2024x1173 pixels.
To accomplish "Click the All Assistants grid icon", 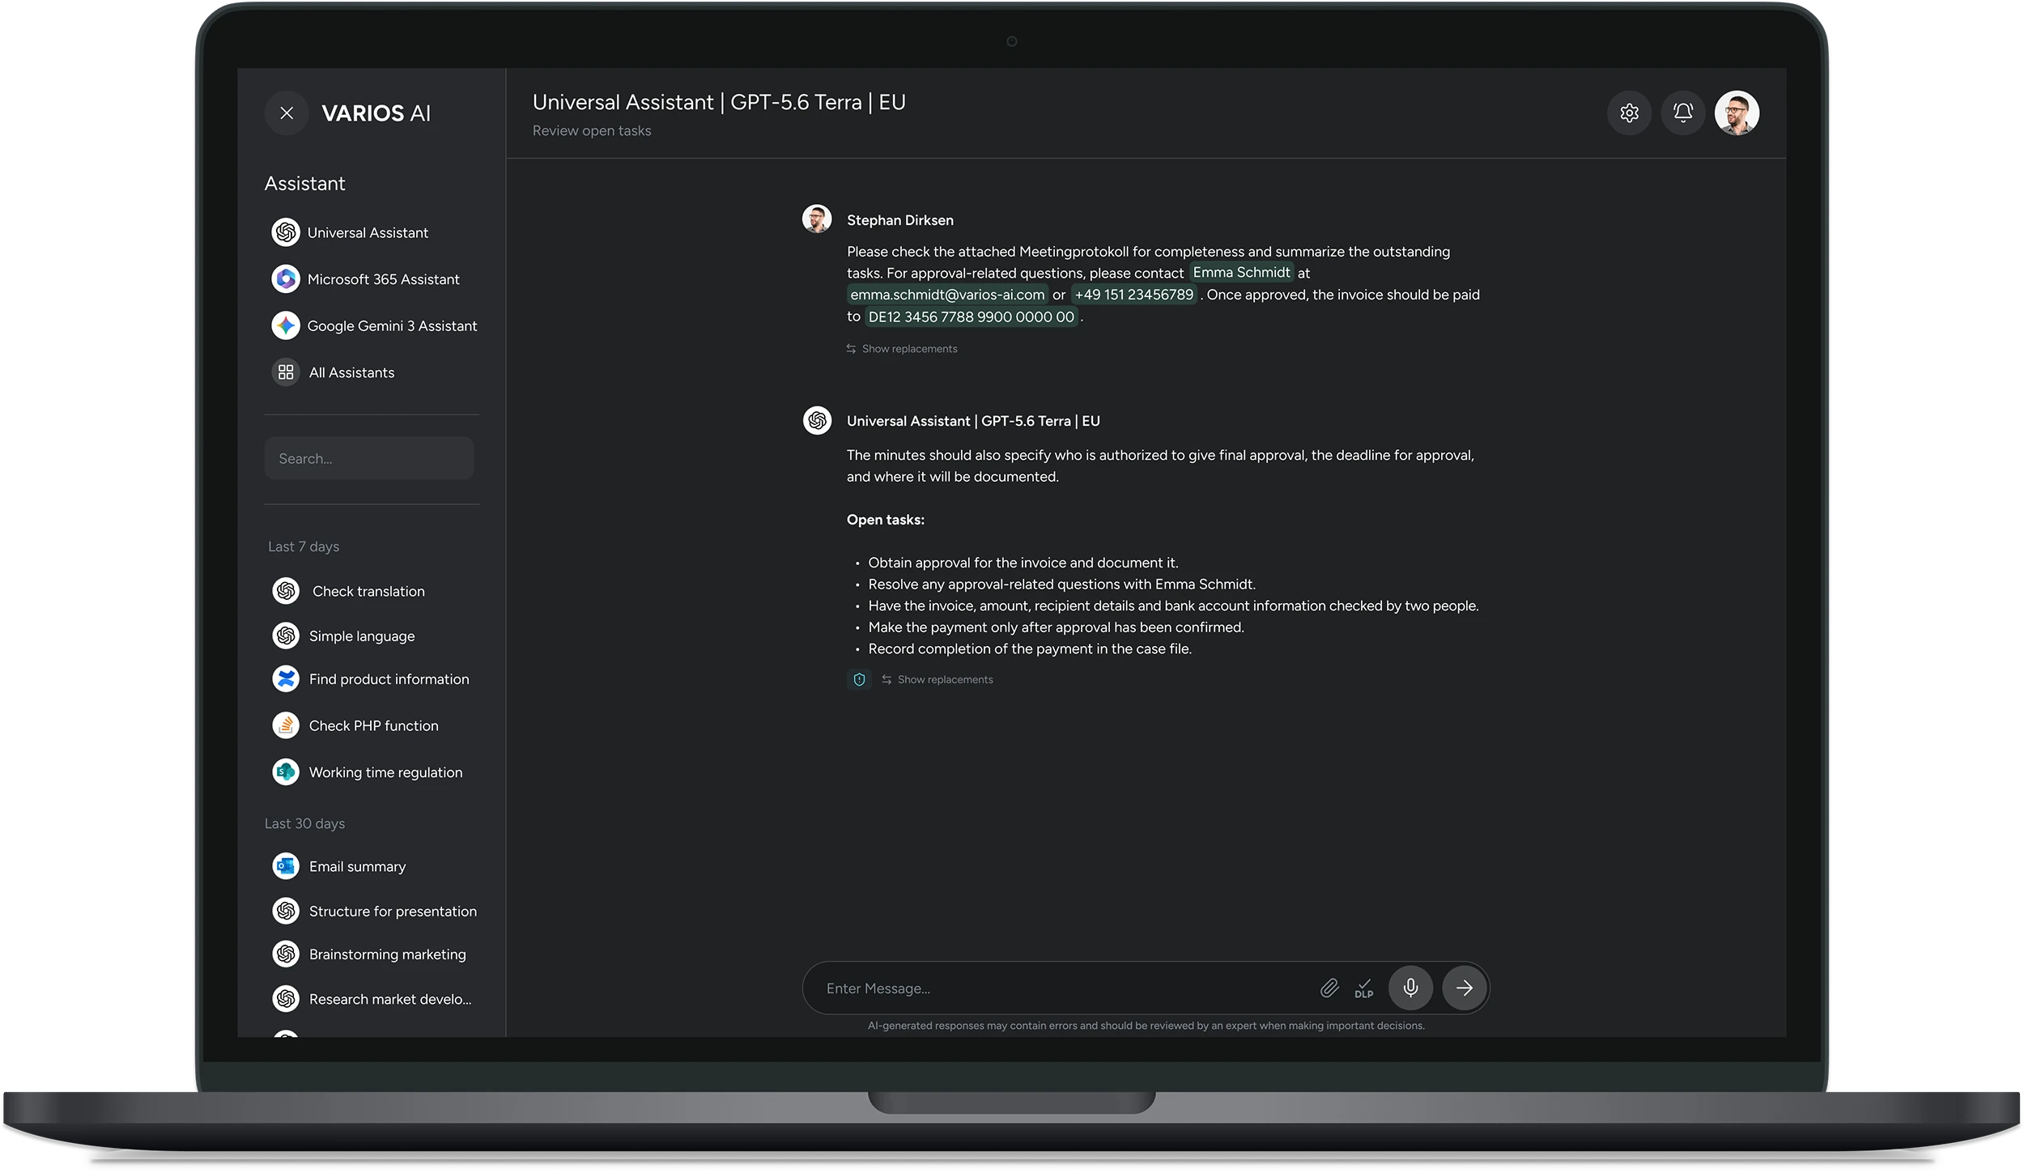I will 286,372.
